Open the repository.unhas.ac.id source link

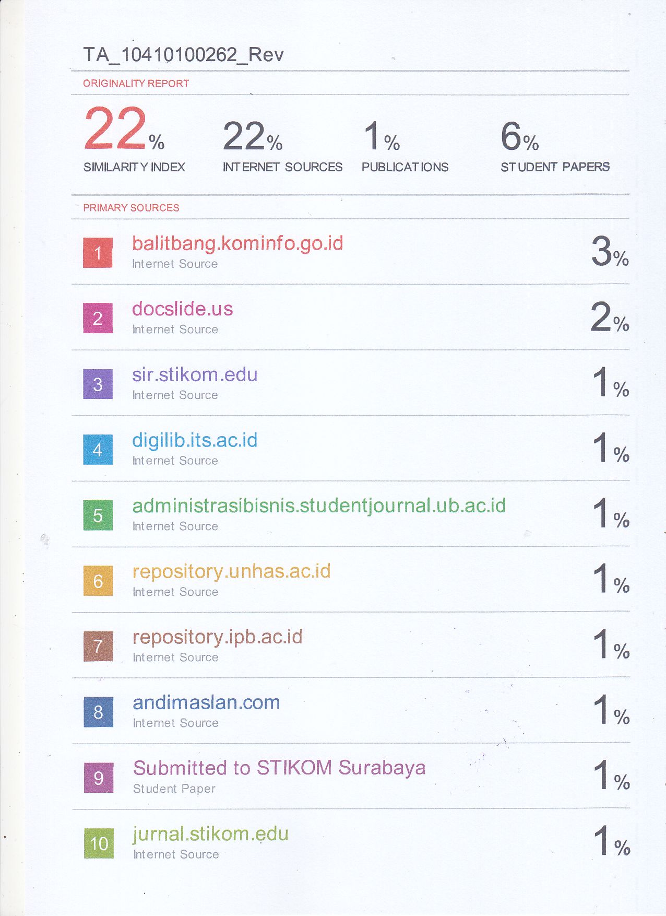[x=232, y=571]
